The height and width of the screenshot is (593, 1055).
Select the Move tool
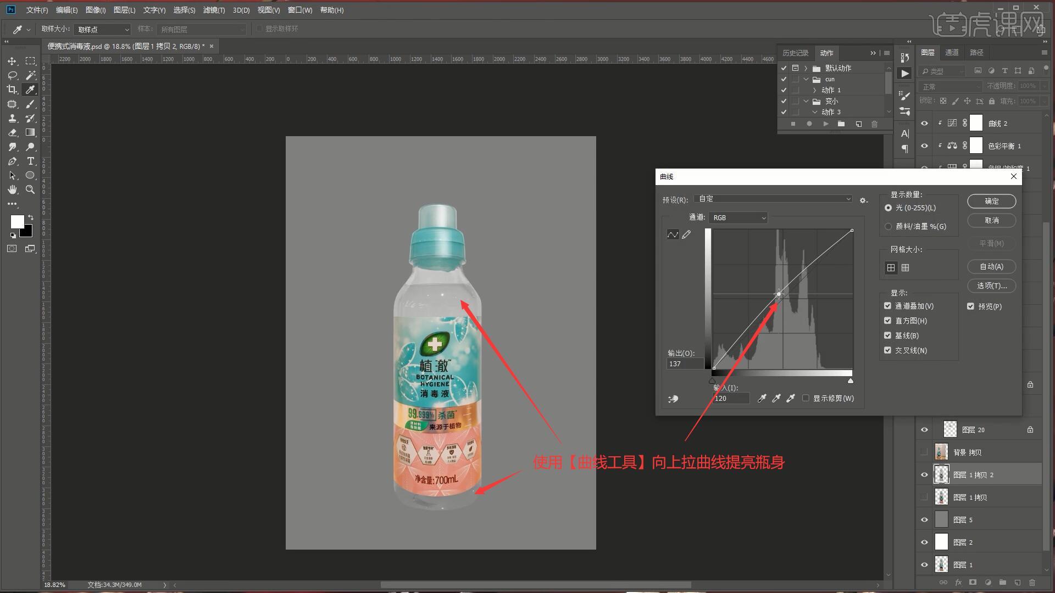tap(12, 61)
